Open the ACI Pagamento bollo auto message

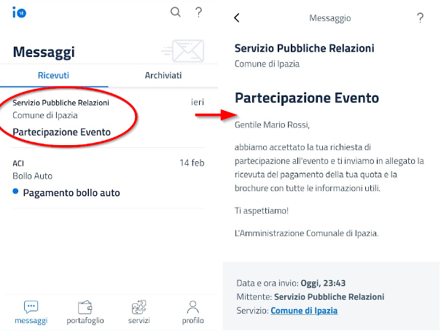pyautogui.click(x=71, y=192)
